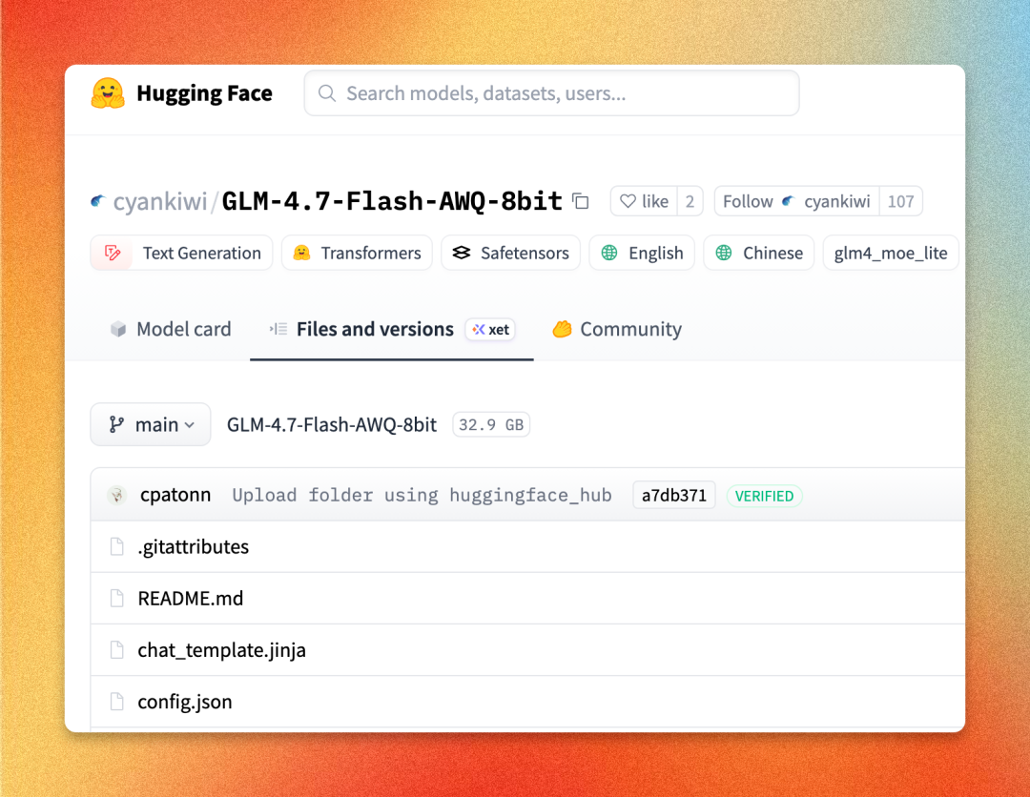The height and width of the screenshot is (797, 1030).
Task: Click the Text Generation pencil icon
Action: click(x=113, y=253)
